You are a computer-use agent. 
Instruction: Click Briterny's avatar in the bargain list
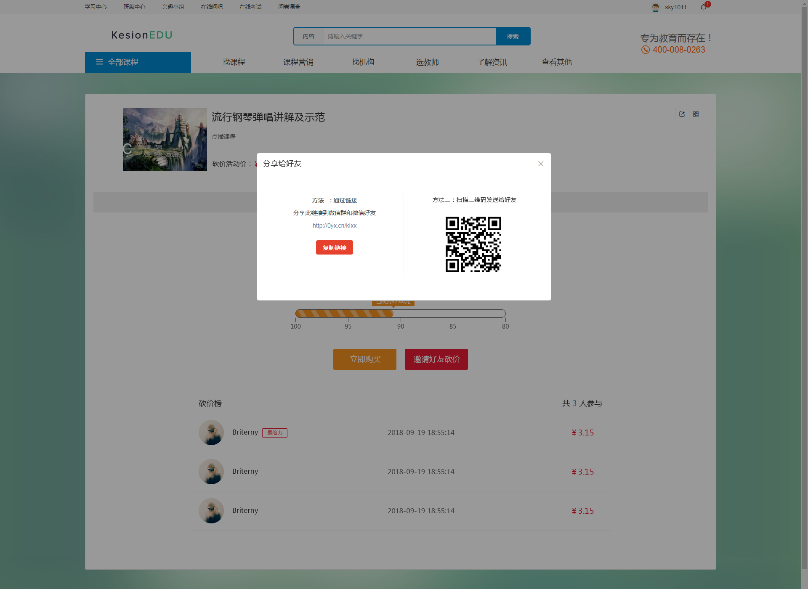pyautogui.click(x=211, y=432)
